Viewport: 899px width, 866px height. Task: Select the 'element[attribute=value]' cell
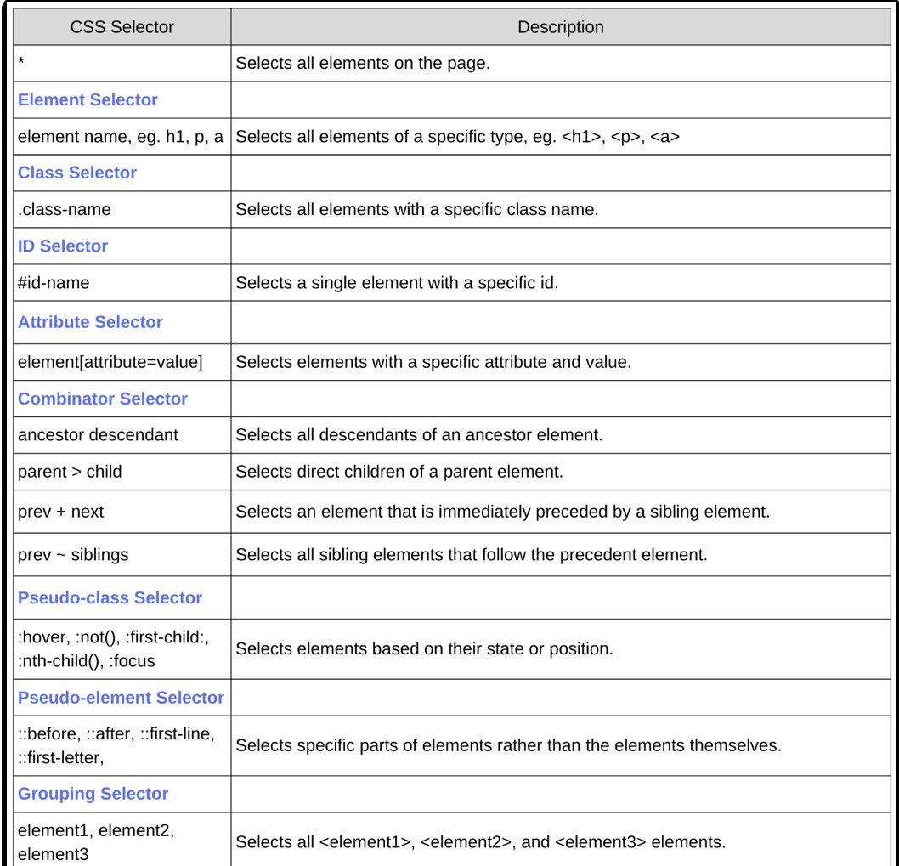(x=122, y=362)
